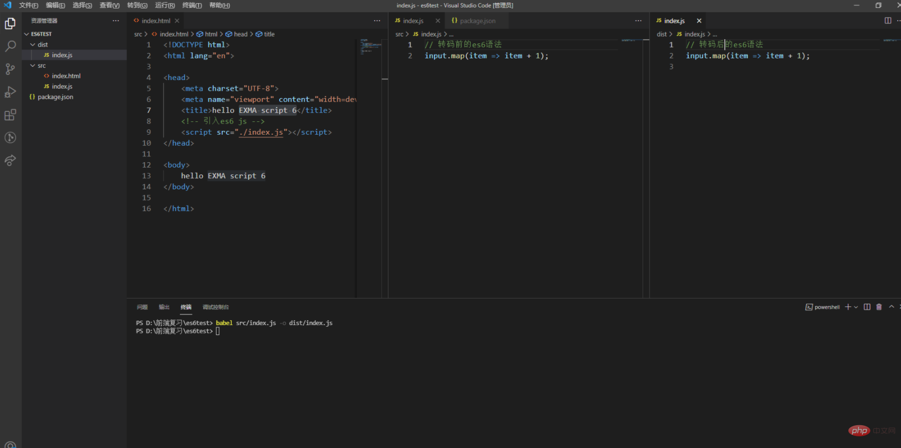Switch to the 输出 panel tab
This screenshot has height=448, width=901.
(x=164, y=307)
